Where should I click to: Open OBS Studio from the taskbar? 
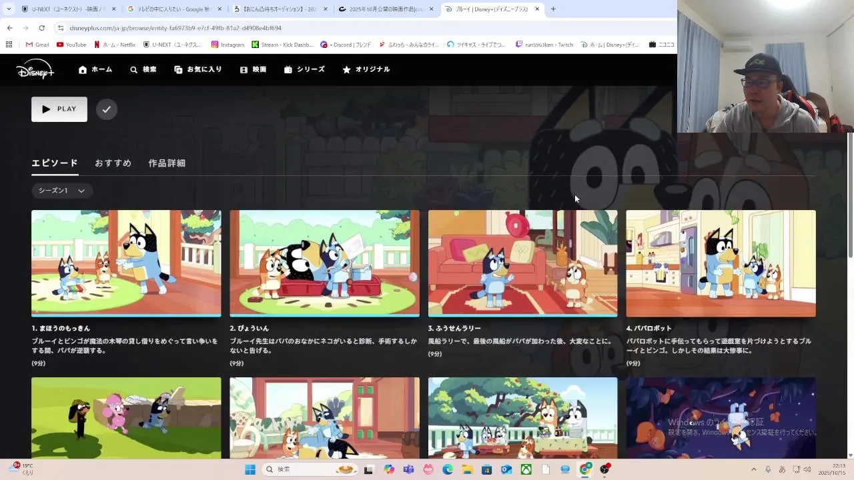point(604,469)
